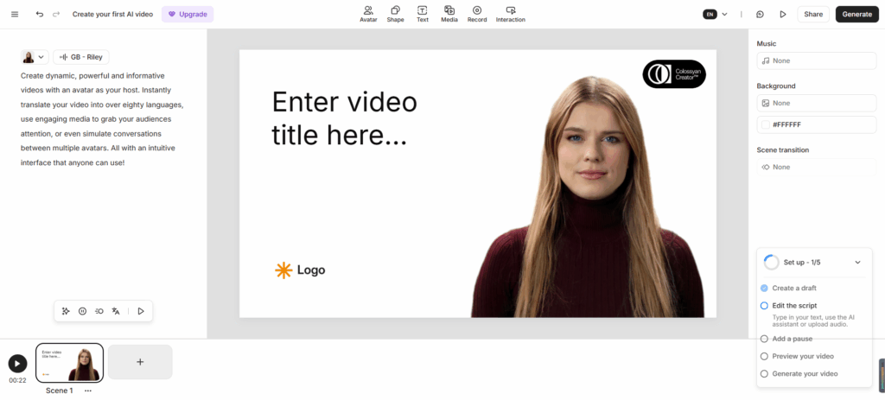Open the Avatar tool
Viewport: 885px width, 400px height.
(368, 14)
